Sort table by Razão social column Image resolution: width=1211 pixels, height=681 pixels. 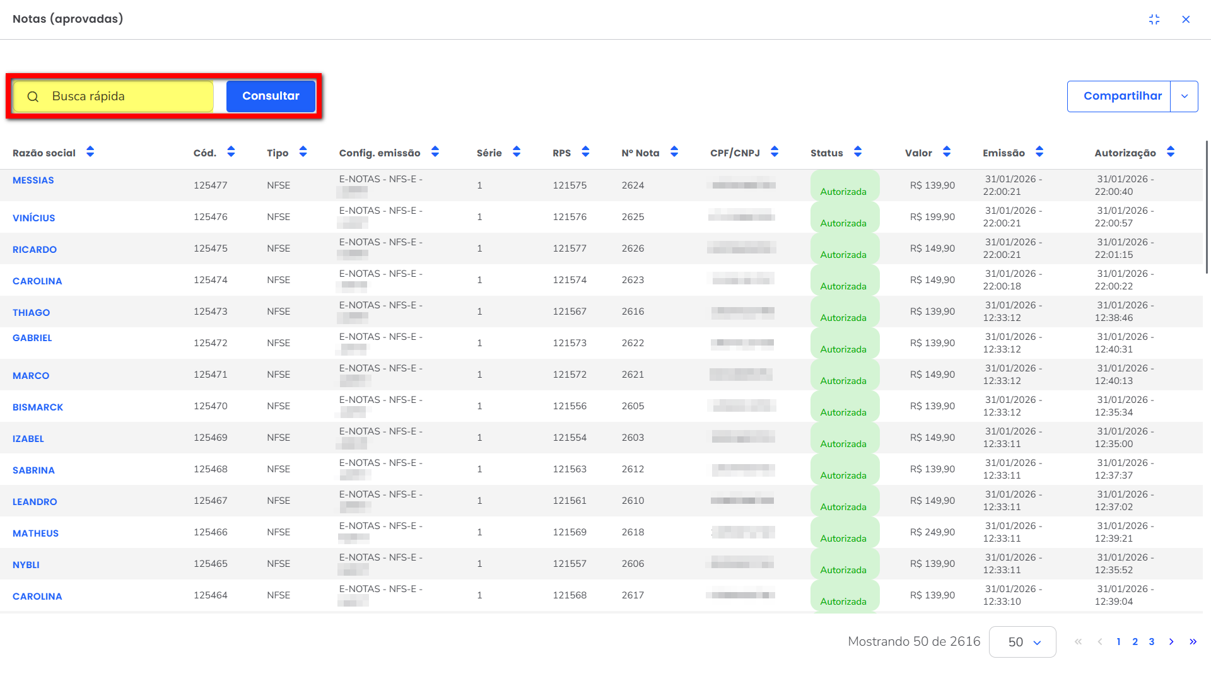pyautogui.click(x=90, y=152)
